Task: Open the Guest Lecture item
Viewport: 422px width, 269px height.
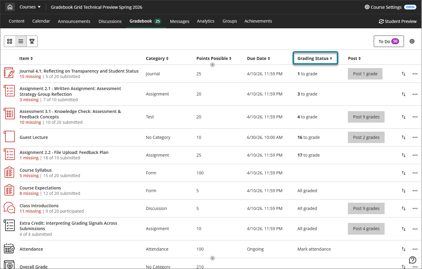Action: [x=34, y=137]
